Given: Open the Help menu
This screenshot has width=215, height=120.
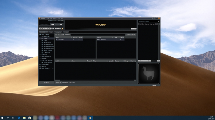Looking at the screenshot, I should click(62, 18).
